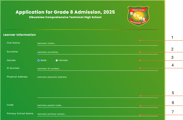Click the Learners primary school field
The image size is (183, 120).
98,114
